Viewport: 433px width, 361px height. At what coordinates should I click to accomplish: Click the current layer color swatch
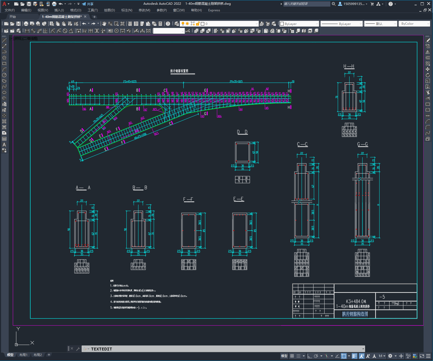tap(203, 24)
